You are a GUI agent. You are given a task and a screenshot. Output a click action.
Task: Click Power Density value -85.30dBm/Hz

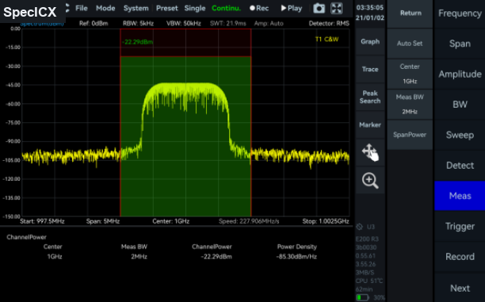296,257
